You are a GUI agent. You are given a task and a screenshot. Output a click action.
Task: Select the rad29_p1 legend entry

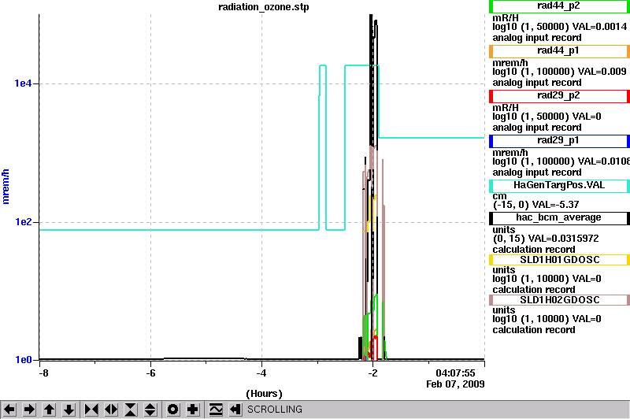point(559,141)
